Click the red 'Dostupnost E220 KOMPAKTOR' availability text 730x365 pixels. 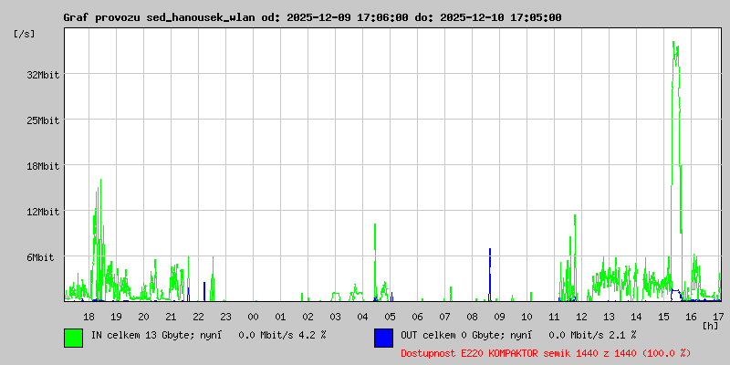click(546, 353)
